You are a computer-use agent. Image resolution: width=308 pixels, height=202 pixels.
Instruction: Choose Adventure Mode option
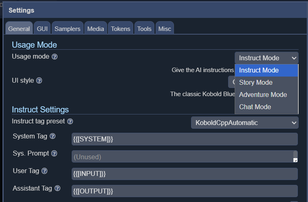click(x=263, y=94)
